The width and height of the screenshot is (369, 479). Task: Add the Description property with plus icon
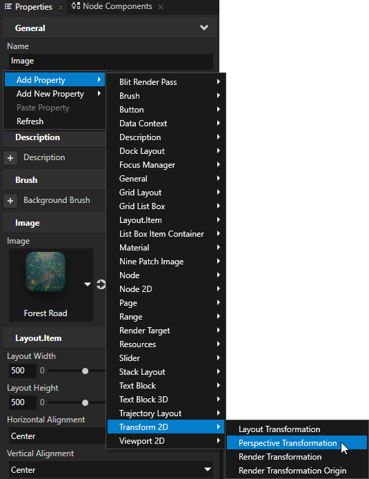[10, 158]
